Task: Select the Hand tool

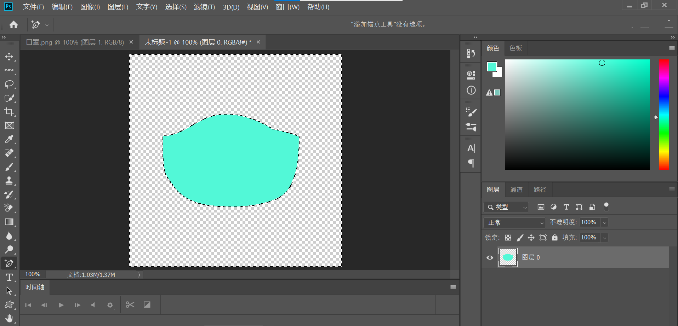Action: 9,319
